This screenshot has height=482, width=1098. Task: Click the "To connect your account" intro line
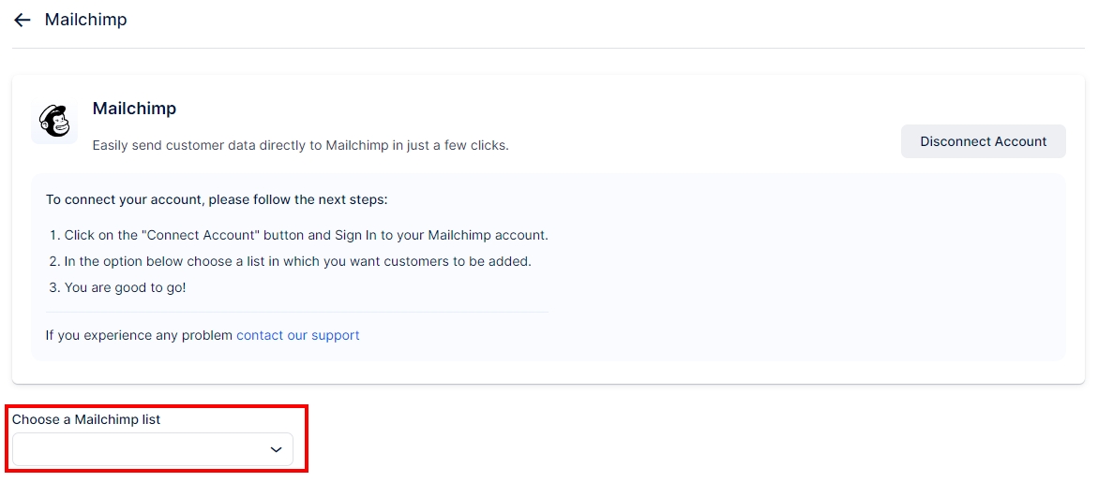click(x=216, y=199)
